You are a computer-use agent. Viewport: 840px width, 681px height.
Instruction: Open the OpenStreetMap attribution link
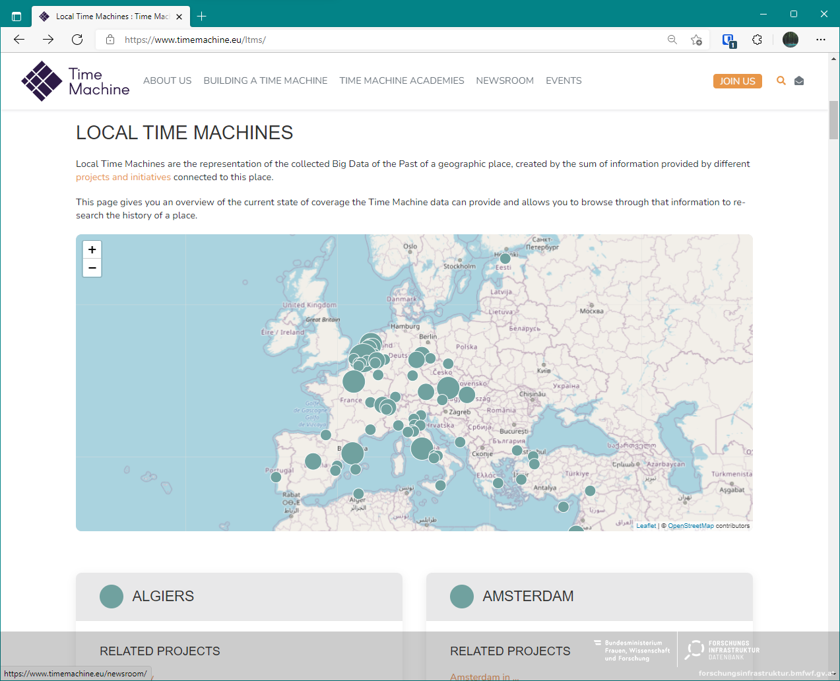coord(690,526)
